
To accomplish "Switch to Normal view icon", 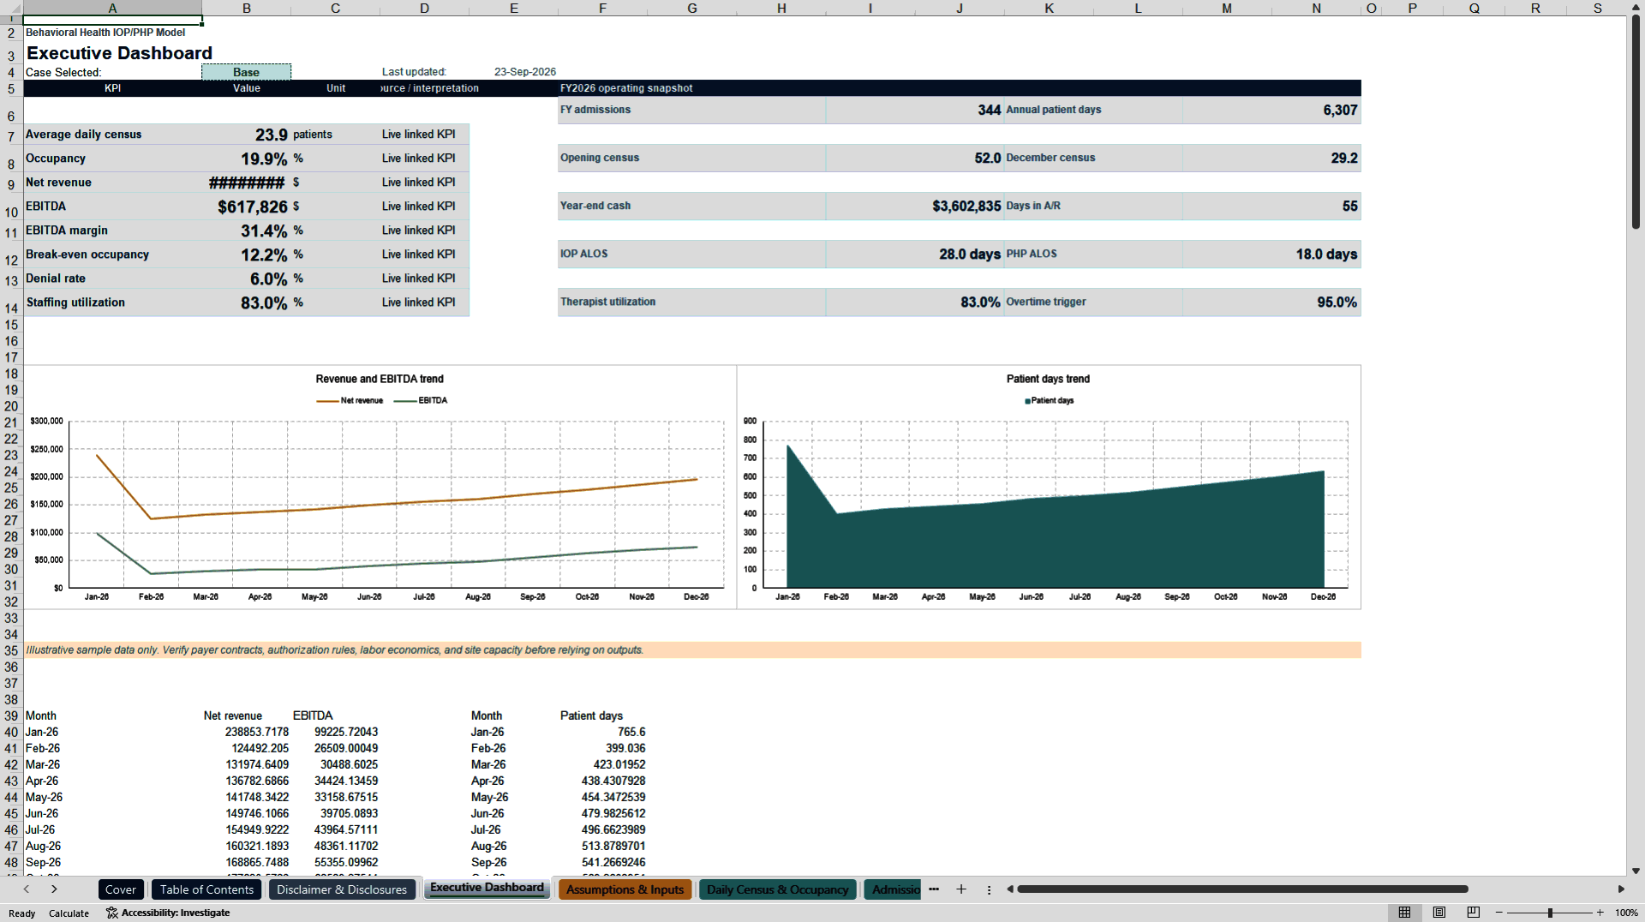I will click(x=1404, y=913).
